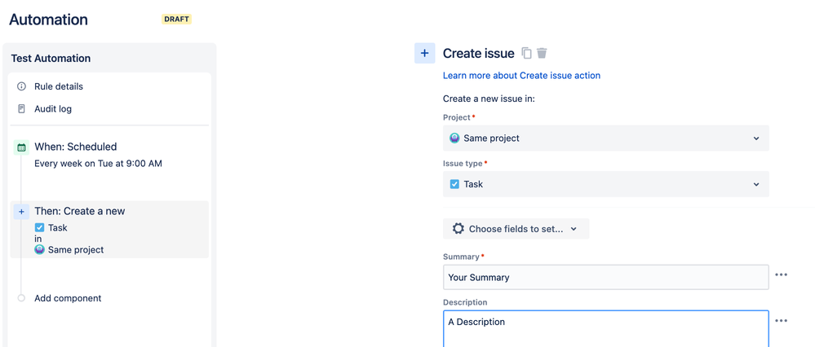Viewport: 815px width, 347px height.
Task: Click Add component in the rule flow
Action: click(x=68, y=298)
